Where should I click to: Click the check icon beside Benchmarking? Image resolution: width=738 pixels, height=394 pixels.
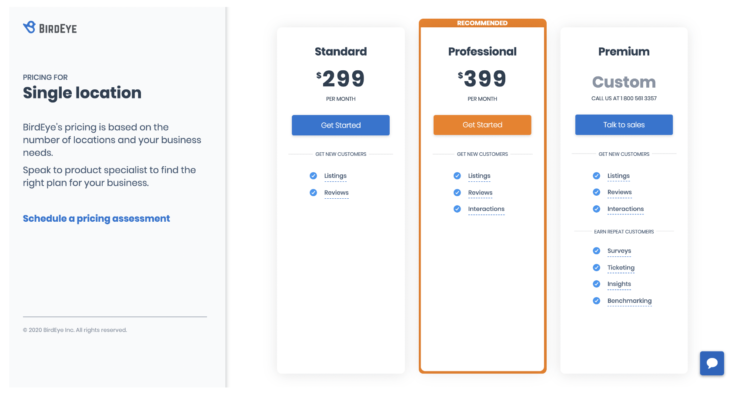pyautogui.click(x=596, y=301)
